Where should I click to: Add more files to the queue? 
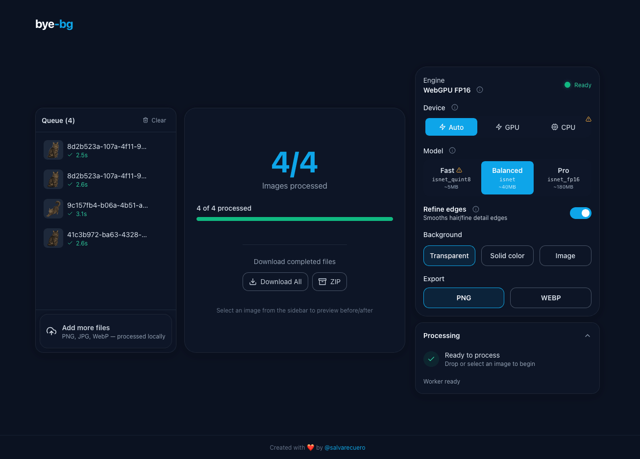coord(106,331)
